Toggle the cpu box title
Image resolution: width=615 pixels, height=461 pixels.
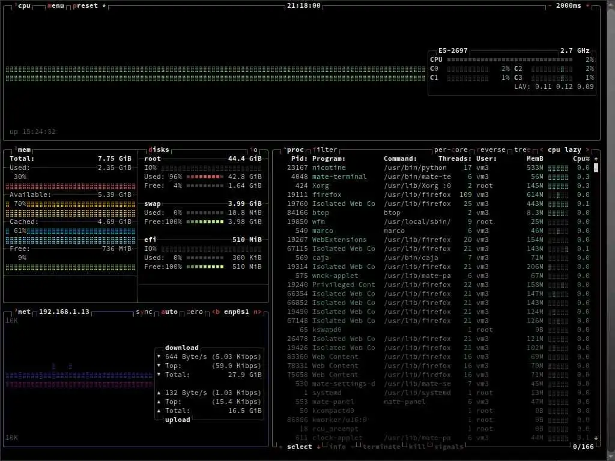point(23,6)
